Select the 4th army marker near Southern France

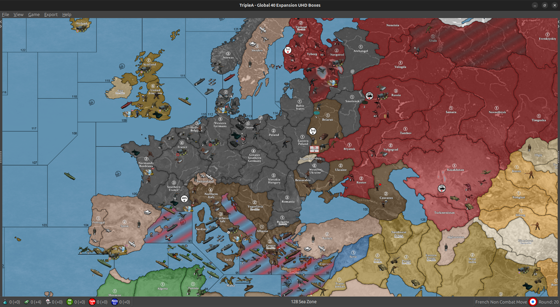pyautogui.click(x=184, y=199)
